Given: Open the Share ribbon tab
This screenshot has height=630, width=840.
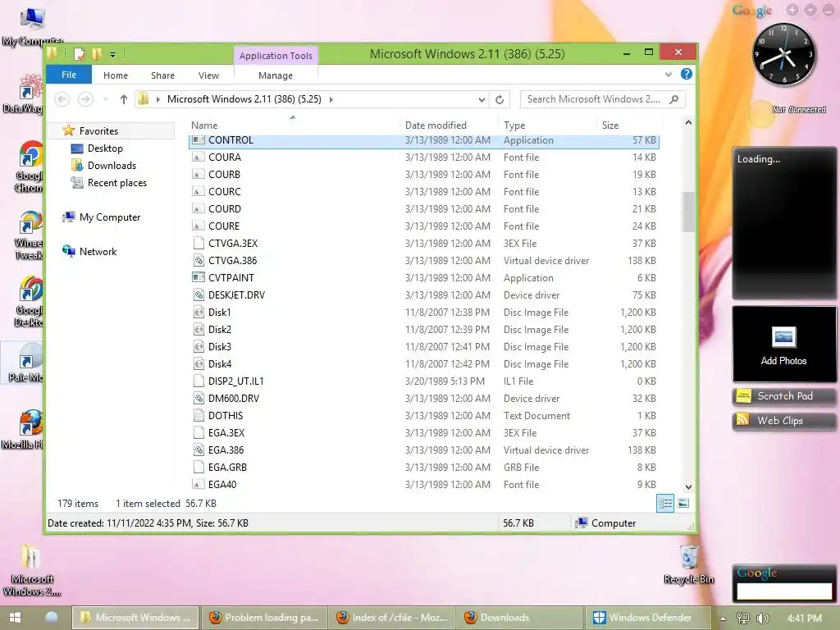Looking at the screenshot, I should [162, 75].
